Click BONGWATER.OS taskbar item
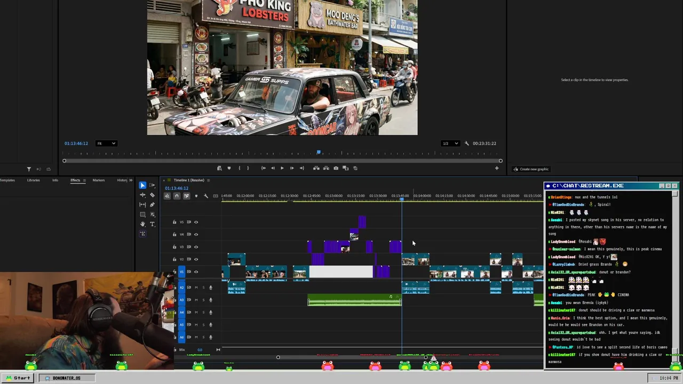The image size is (683, 384). (67, 378)
